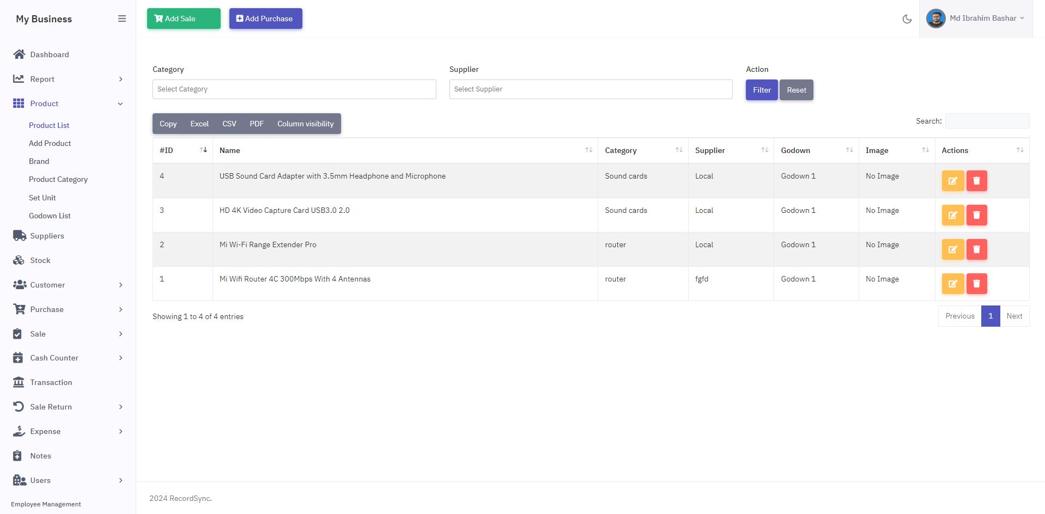The height and width of the screenshot is (514, 1045).
Task: Click the hamburger menu icon beside My Business
Action: [x=122, y=19]
